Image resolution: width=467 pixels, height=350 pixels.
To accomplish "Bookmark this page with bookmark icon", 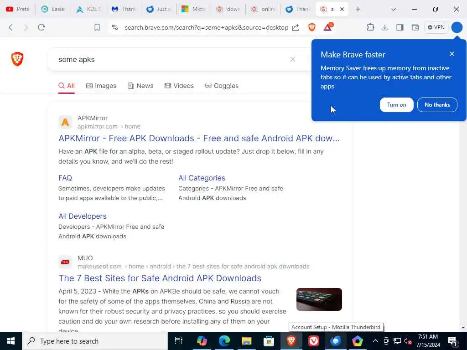I will pyautogui.click(x=97, y=27).
